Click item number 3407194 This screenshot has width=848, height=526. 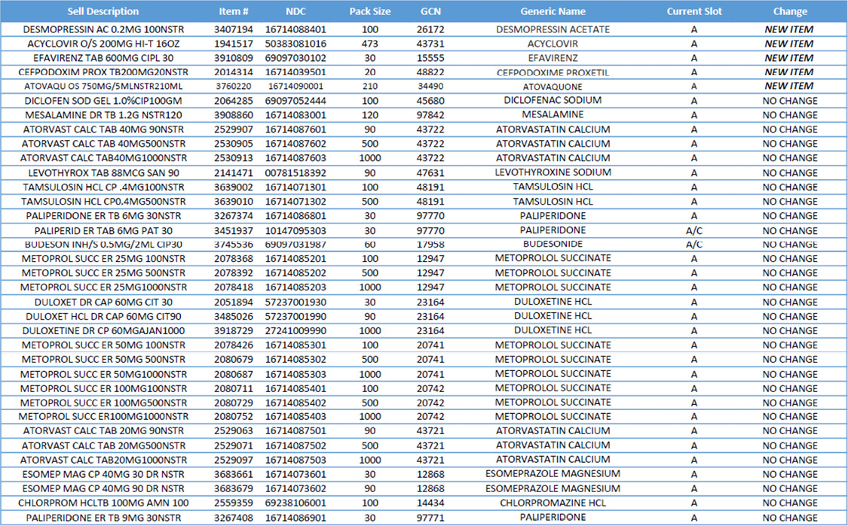click(234, 29)
